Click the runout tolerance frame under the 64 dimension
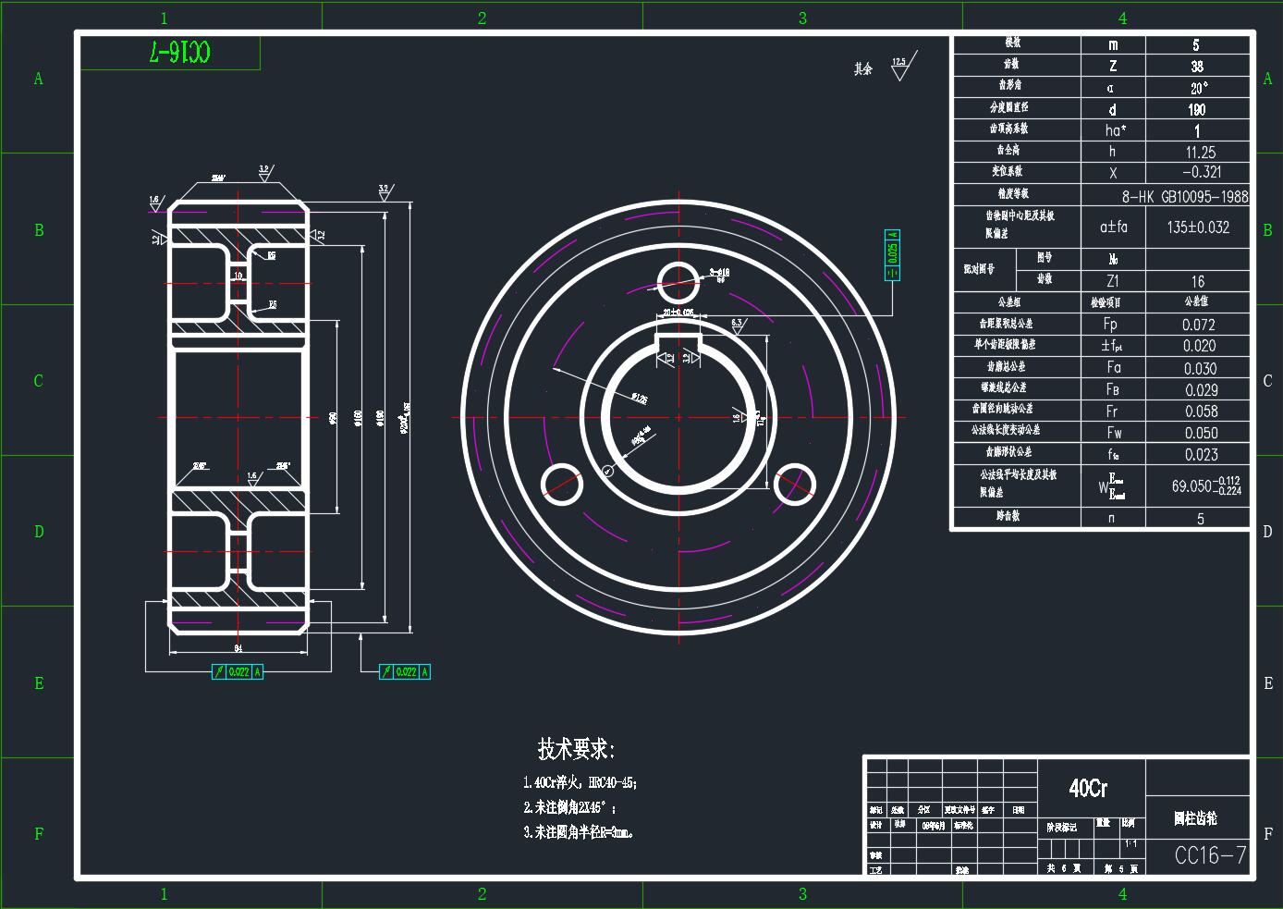 238,671
